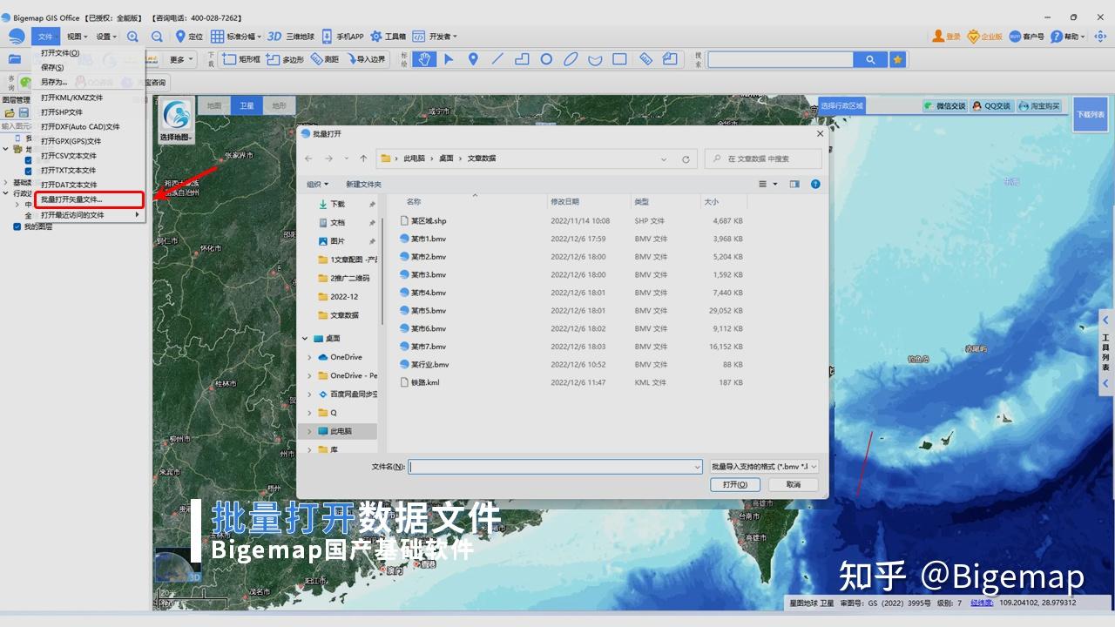Select the 测距 measure distance tool
1115x627 pixels.
[x=324, y=59]
